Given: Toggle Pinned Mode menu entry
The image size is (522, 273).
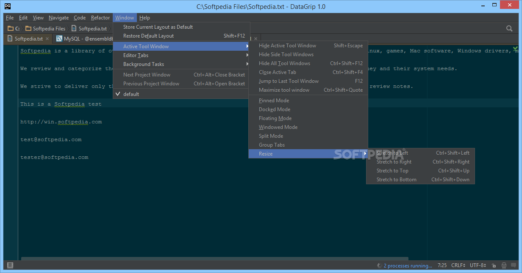Looking at the screenshot, I should click(308, 100).
